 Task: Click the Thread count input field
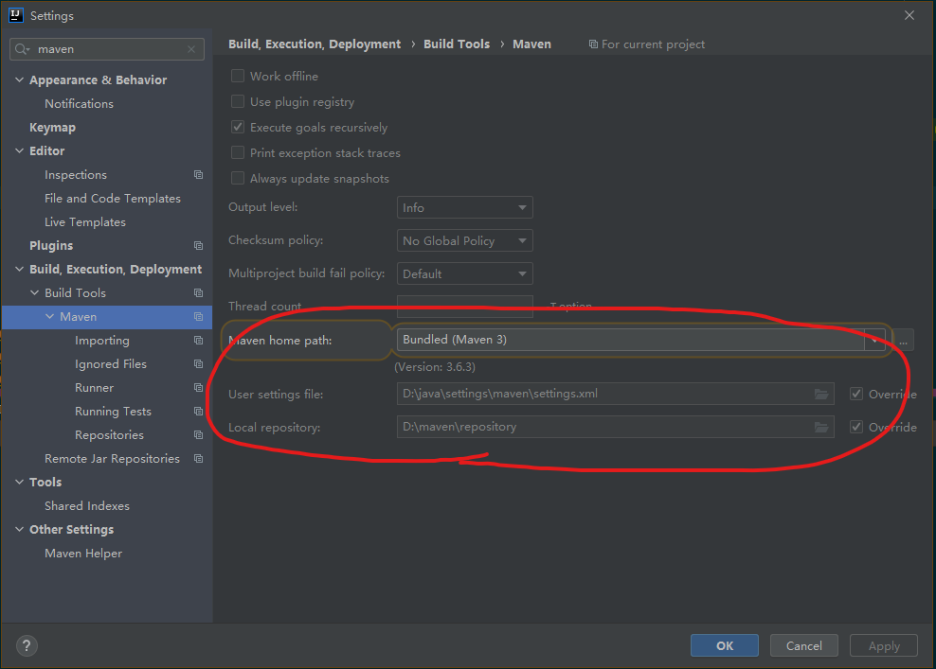(464, 306)
